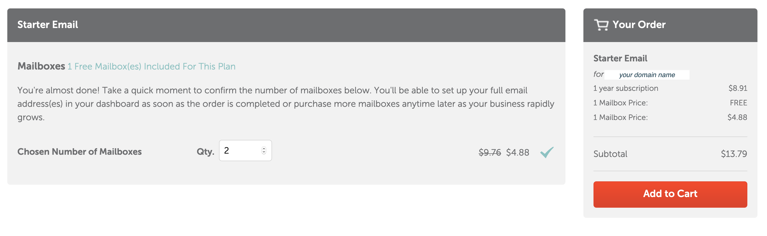Click the '1 year subscription' line
This screenshot has width=767, height=236.
tap(626, 88)
